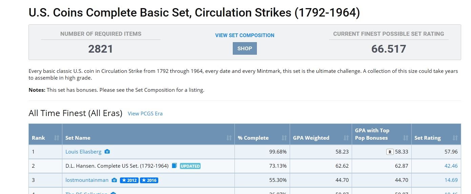Open the View PCGS Era link

tap(145, 114)
